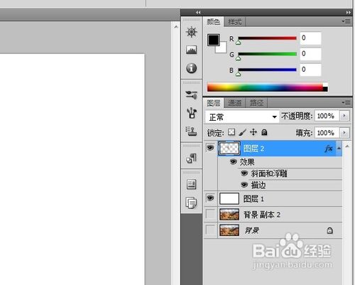This screenshot has width=355, height=285.
Task: Select the layer named 背景 副本 2
Action: pyautogui.click(x=262, y=215)
